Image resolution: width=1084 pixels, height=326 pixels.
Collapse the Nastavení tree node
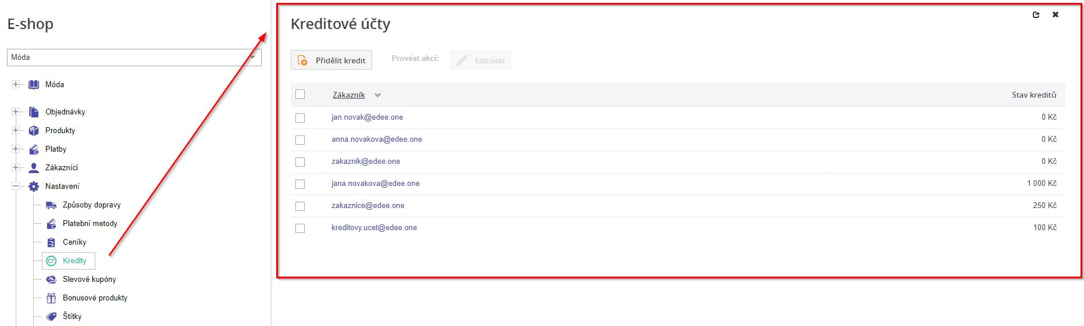[16, 187]
